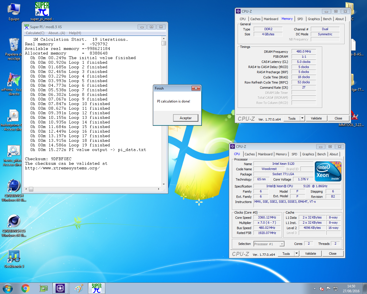Click Close button in upper CPU-Z window

(338, 118)
